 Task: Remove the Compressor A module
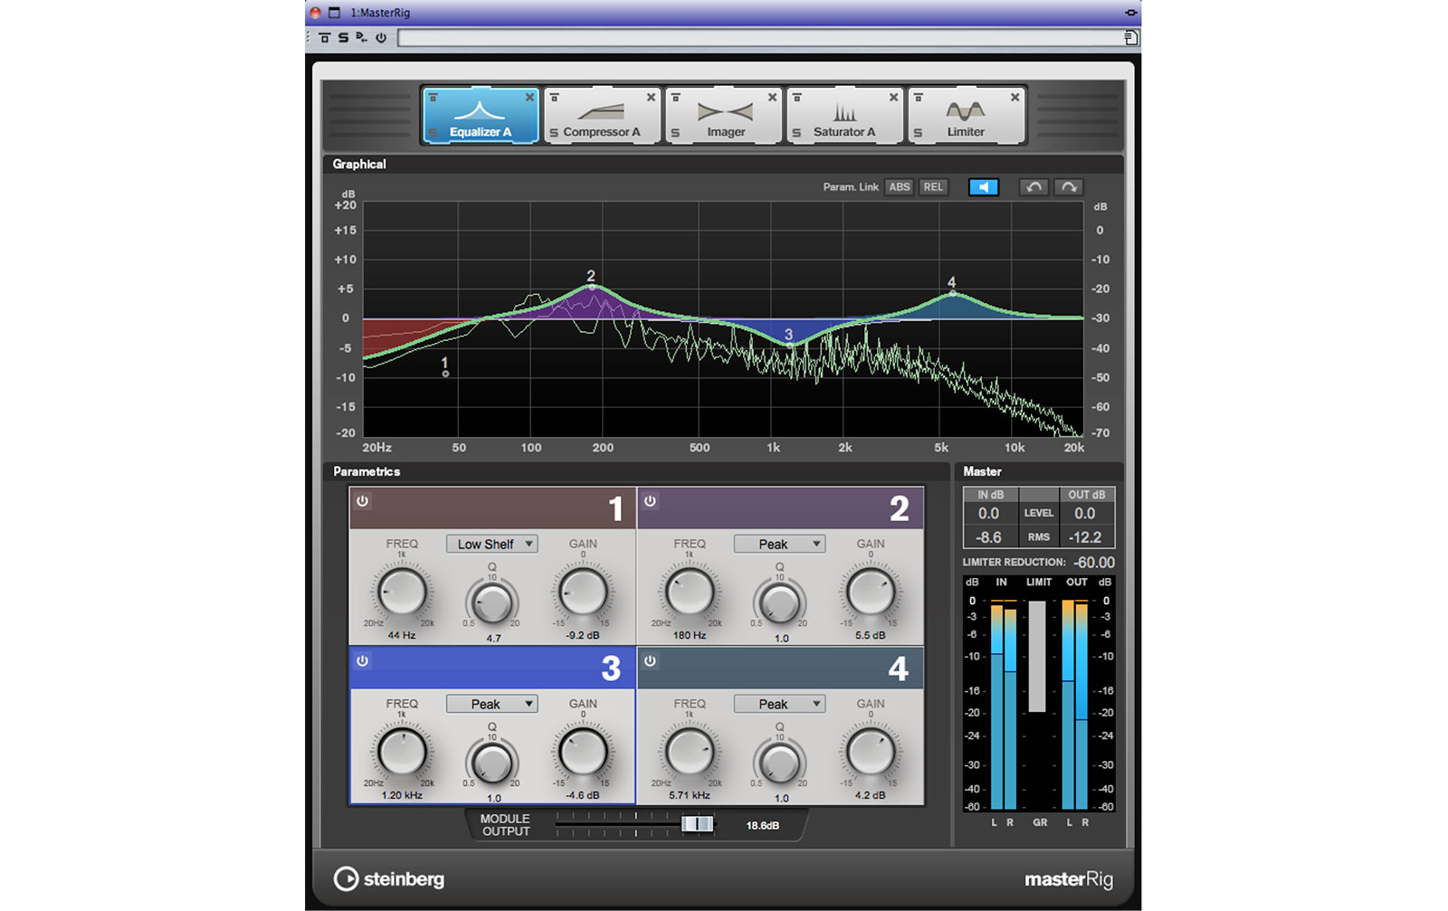pyautogui.click(x=651, y=98)
